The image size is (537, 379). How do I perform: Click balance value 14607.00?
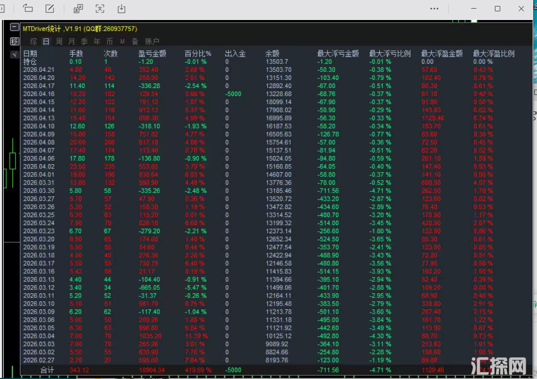point(279,174)
